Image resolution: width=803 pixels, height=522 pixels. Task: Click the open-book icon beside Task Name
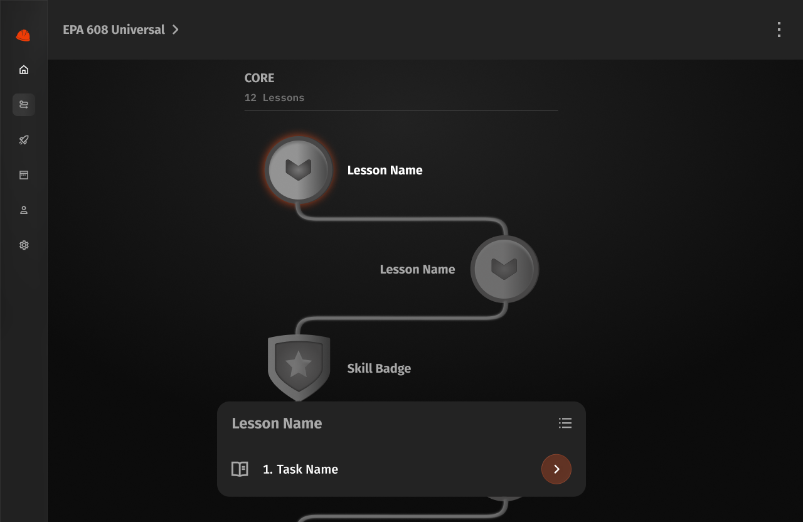[240, 469]
